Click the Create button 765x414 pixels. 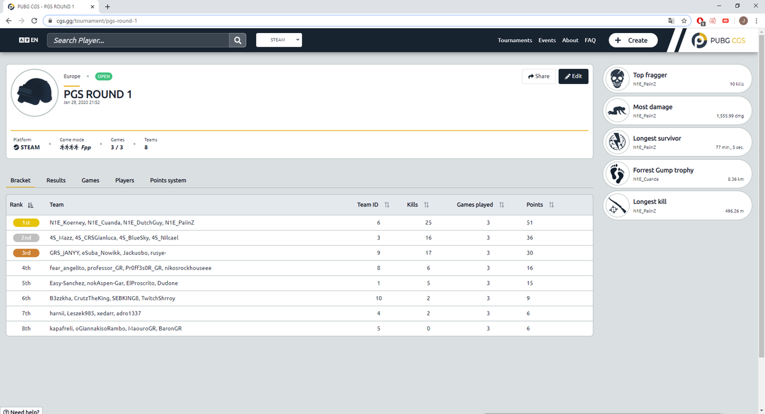point(632,40)
